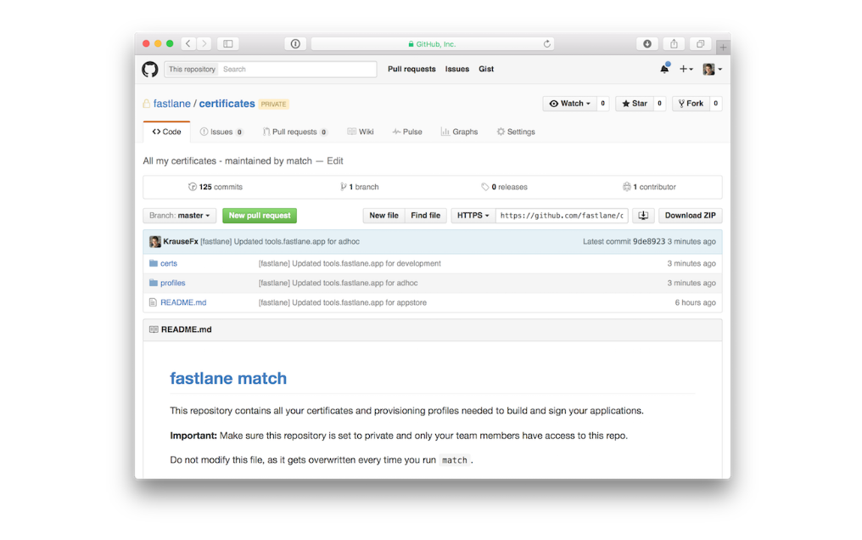Click the PRIVATE repository label
Viewport: 862px width, 540px height.
click(x=274, y=104)
